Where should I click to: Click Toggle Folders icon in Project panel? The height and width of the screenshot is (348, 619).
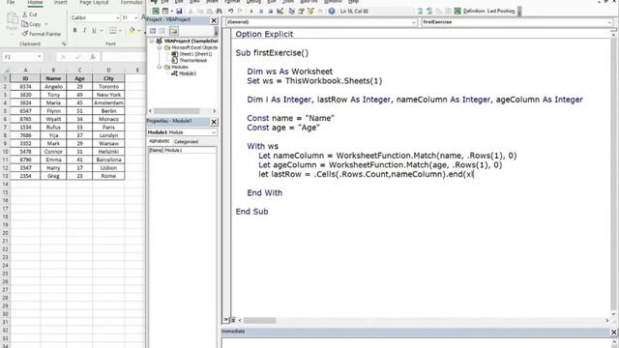(x=174, y=31)
